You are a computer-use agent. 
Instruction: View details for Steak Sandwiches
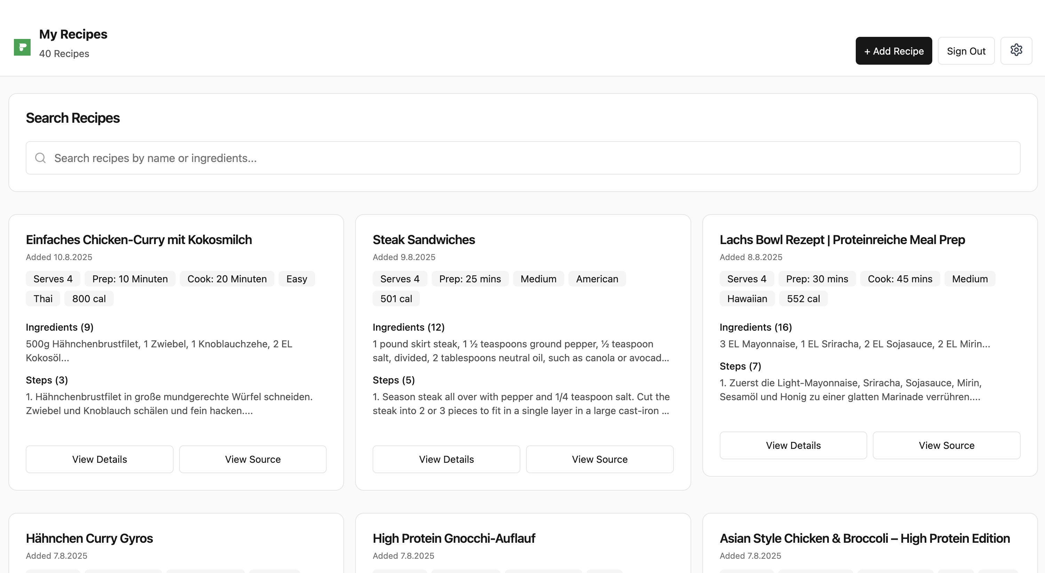(446, 459)
